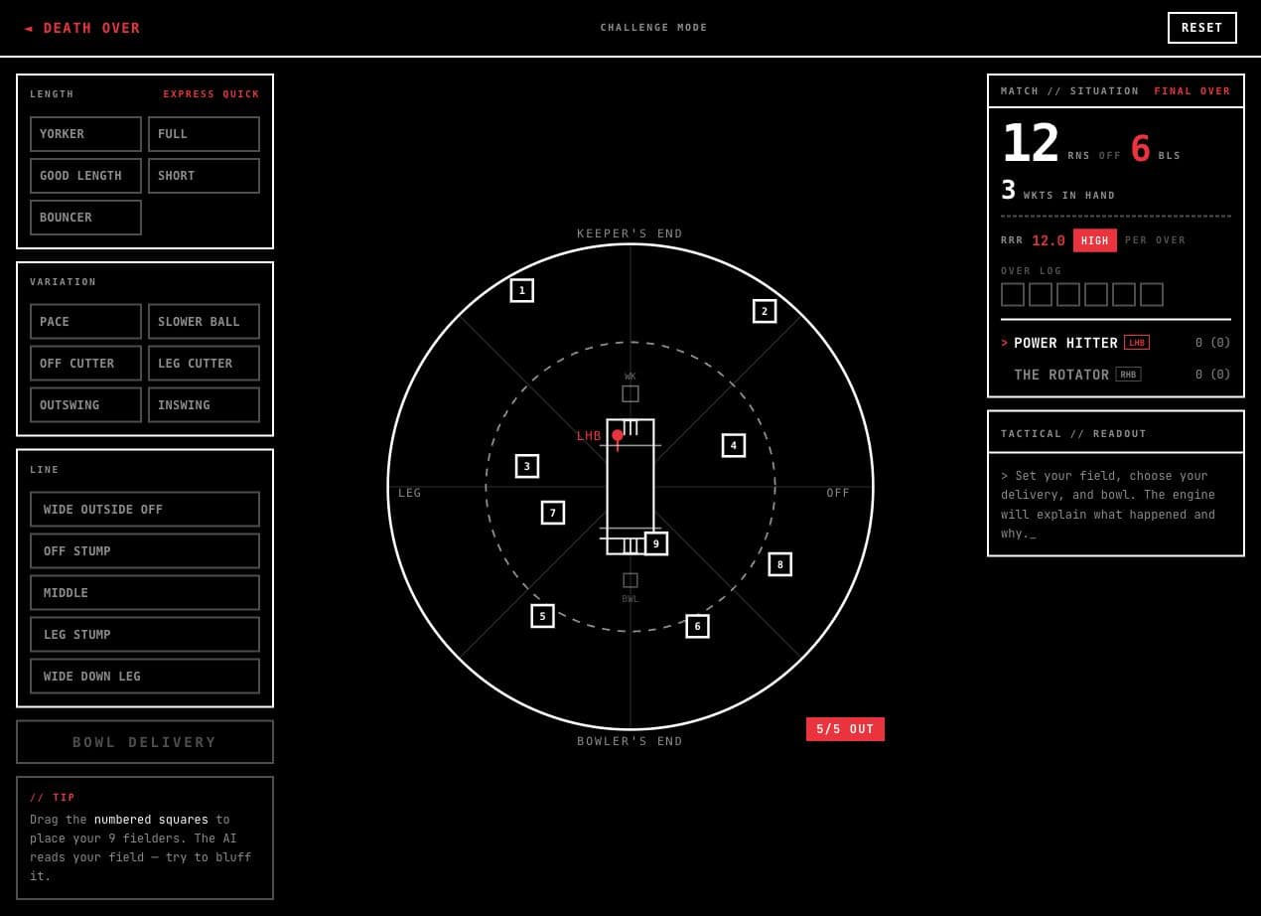Choose Good Length option
The height and width of the screenshot is (916, 1261).
(x=85, y=176)
